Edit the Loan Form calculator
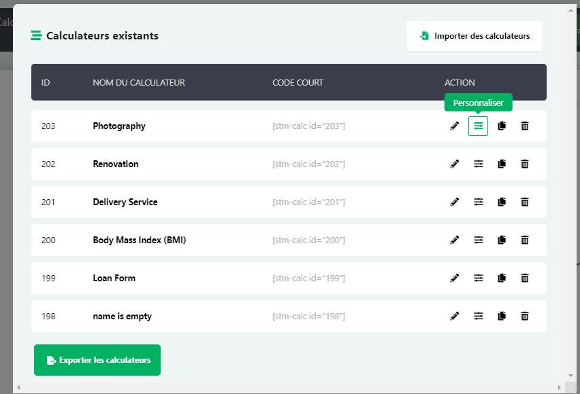 tap(455, 279)
